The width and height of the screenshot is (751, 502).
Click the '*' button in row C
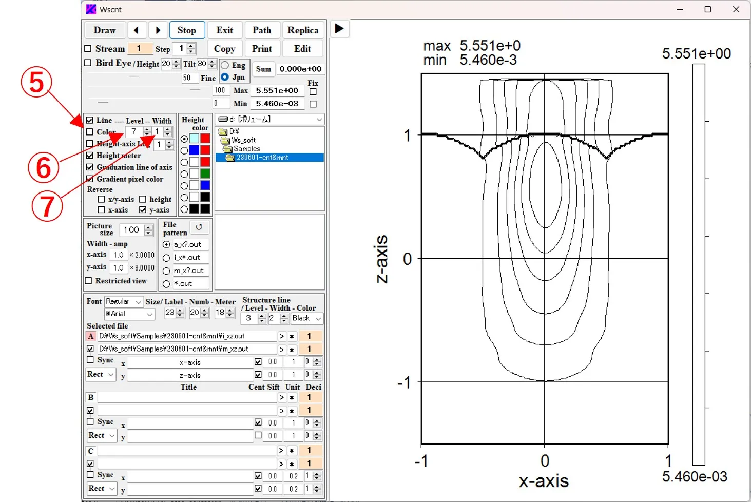click(292, 451)
